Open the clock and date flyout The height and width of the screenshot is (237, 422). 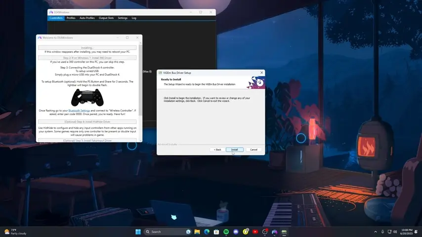407,232
